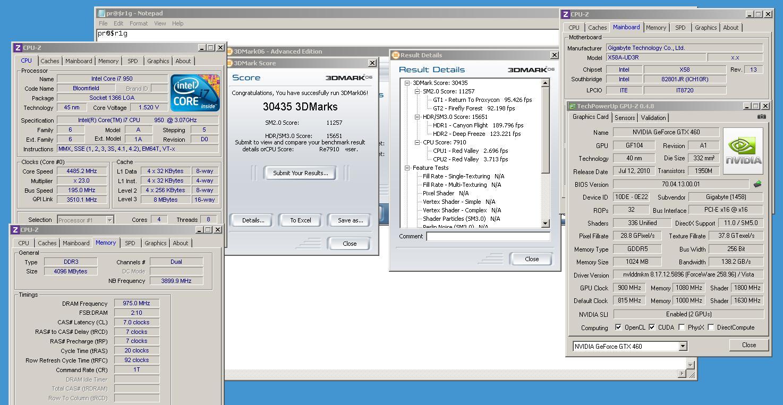Screen dimensions: 783x405
Task: Select CPU1 - Red Valley row
Action: coord(470,151)
